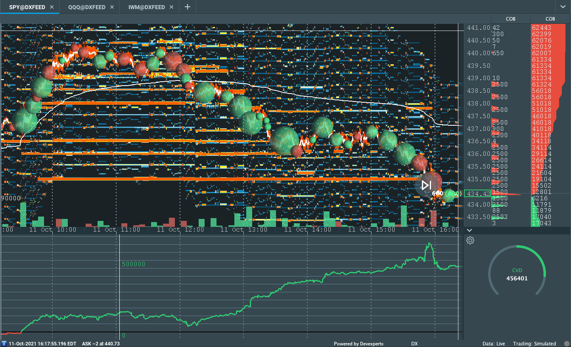Click the 439.00 price level label
The image size is (571, 347).
pos(479,78)
